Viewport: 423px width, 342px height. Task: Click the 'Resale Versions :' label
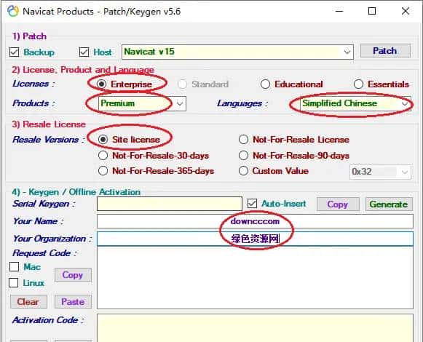(x=49, y=140)
